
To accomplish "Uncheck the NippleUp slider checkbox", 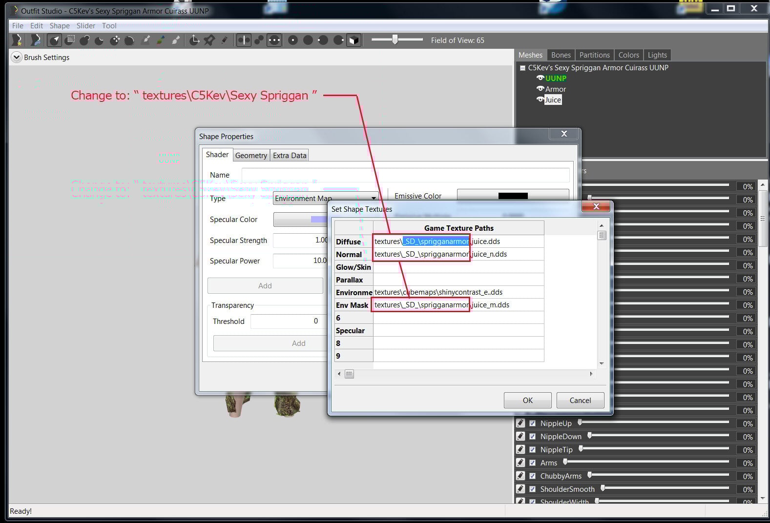I will point(533,423).
